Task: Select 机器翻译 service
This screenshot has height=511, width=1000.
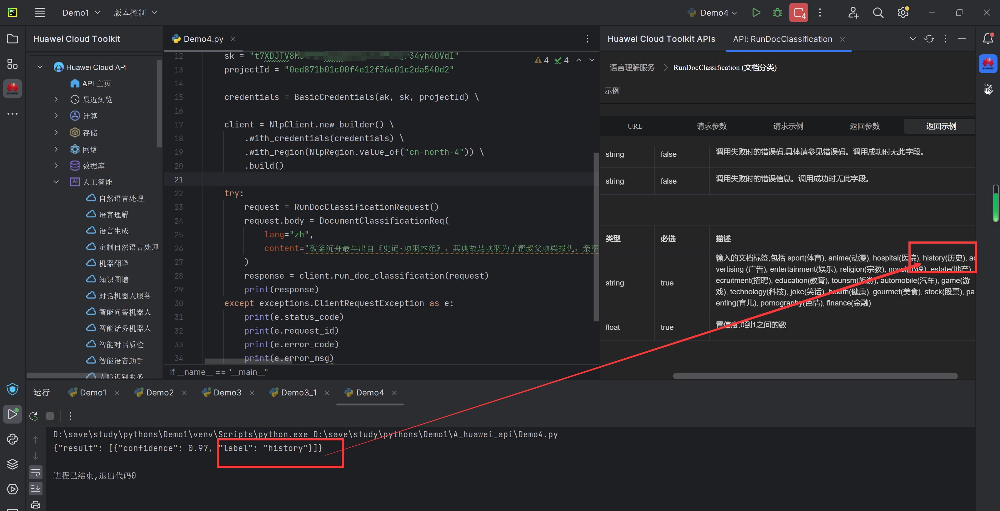Action: [x=107, y=263]
